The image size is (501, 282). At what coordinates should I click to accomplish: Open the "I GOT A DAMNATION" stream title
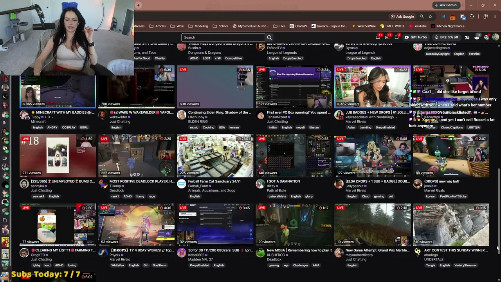click(x=283, y=181)
